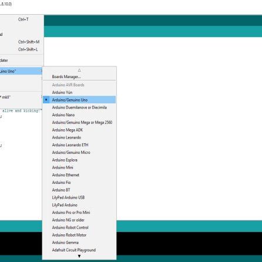Choose Arduino Mini board
This screenshot has height=262, width=262.
[x=79, y=167]
